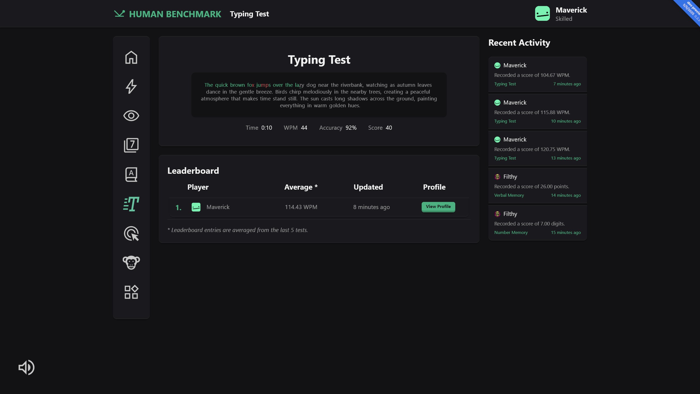Click the 114.43 WPM average value
Screen dimensions: 700x394
(301, 207)
